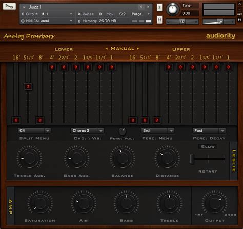Click the audiority logo
243x229 pixels.
pos(220,36)
